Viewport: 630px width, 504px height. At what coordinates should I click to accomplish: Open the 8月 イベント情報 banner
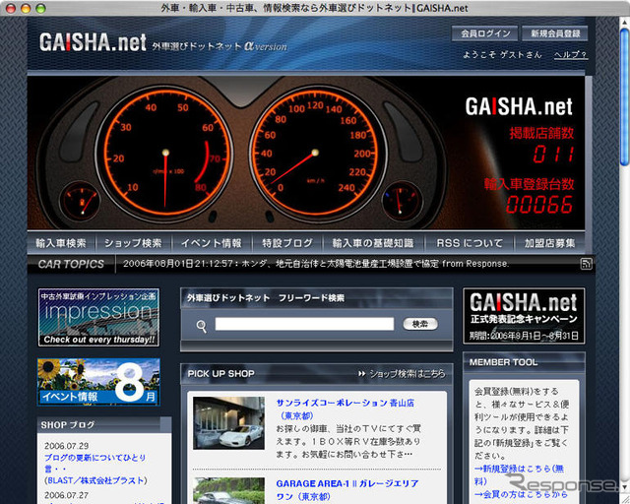(98, 382)
